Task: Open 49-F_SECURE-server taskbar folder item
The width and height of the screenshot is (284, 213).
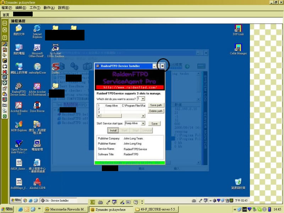Action: pos(157,209)
